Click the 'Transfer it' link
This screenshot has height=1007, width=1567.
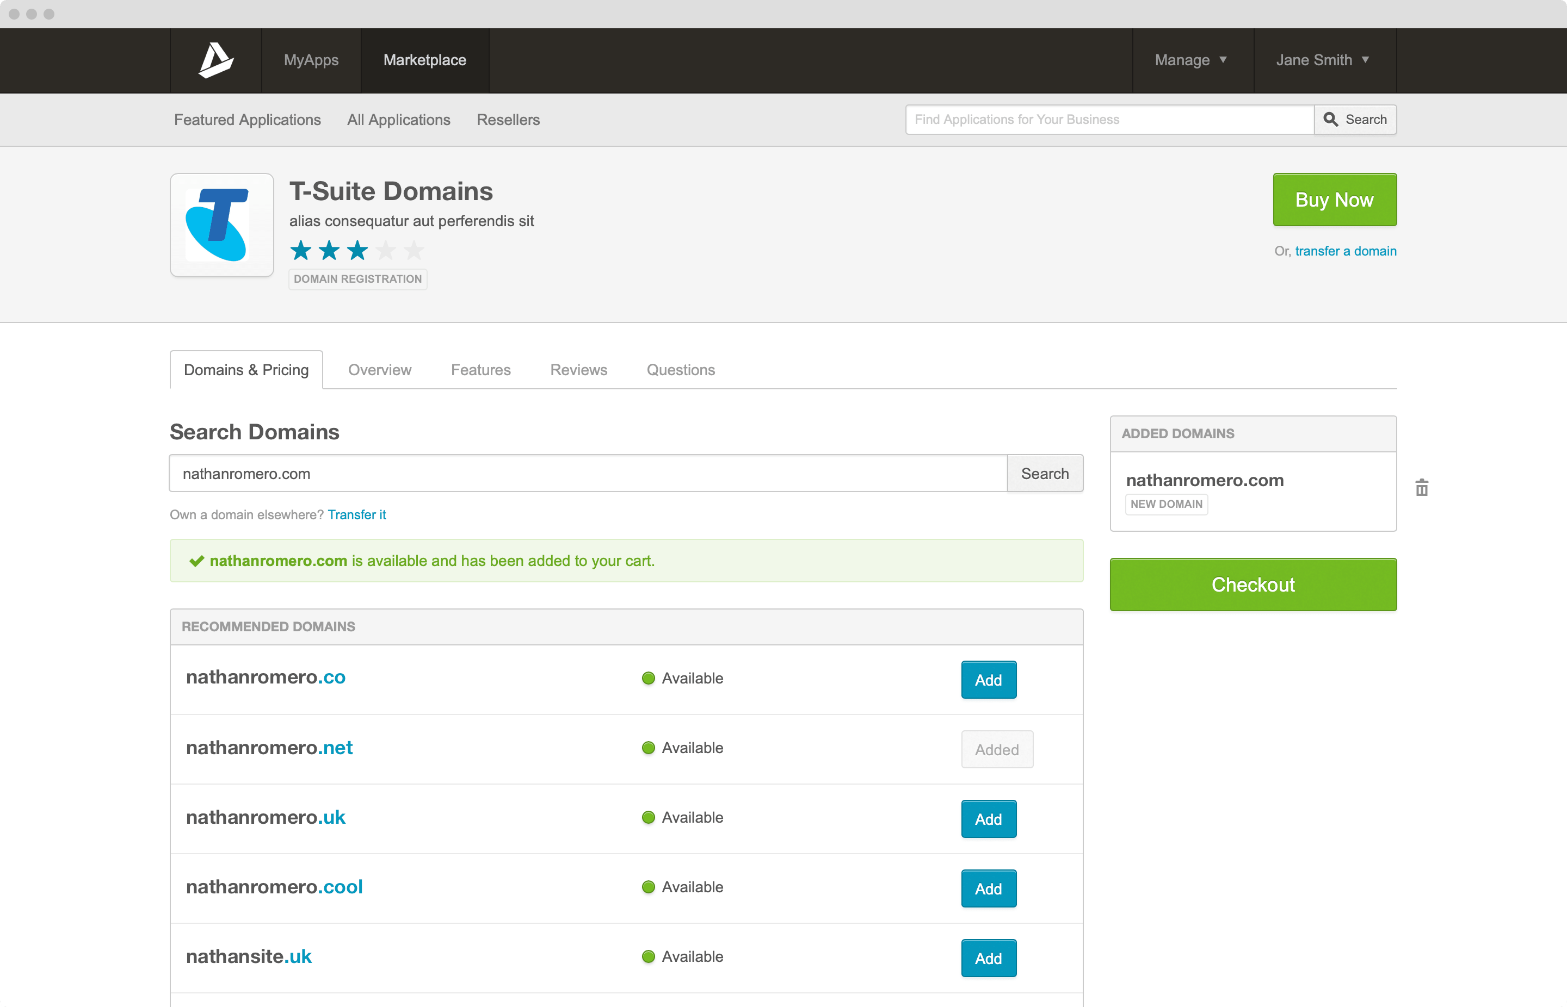(356, 514)
